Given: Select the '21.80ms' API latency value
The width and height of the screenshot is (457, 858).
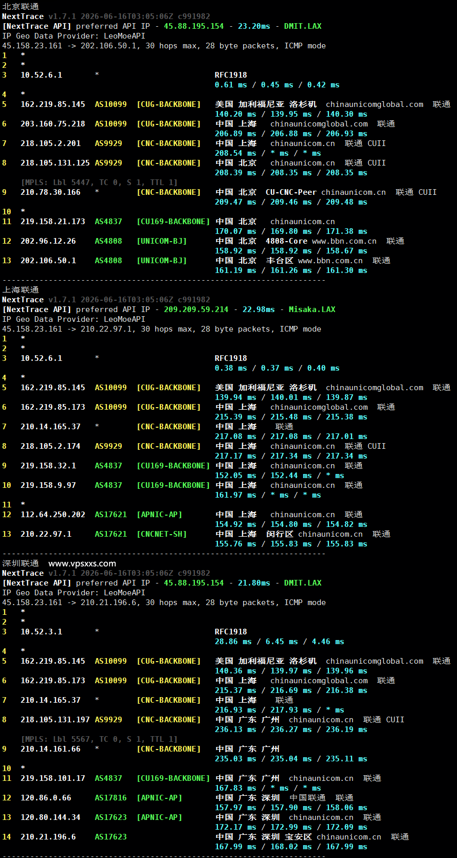Looking at the screenshot, I should pos(254,583).
